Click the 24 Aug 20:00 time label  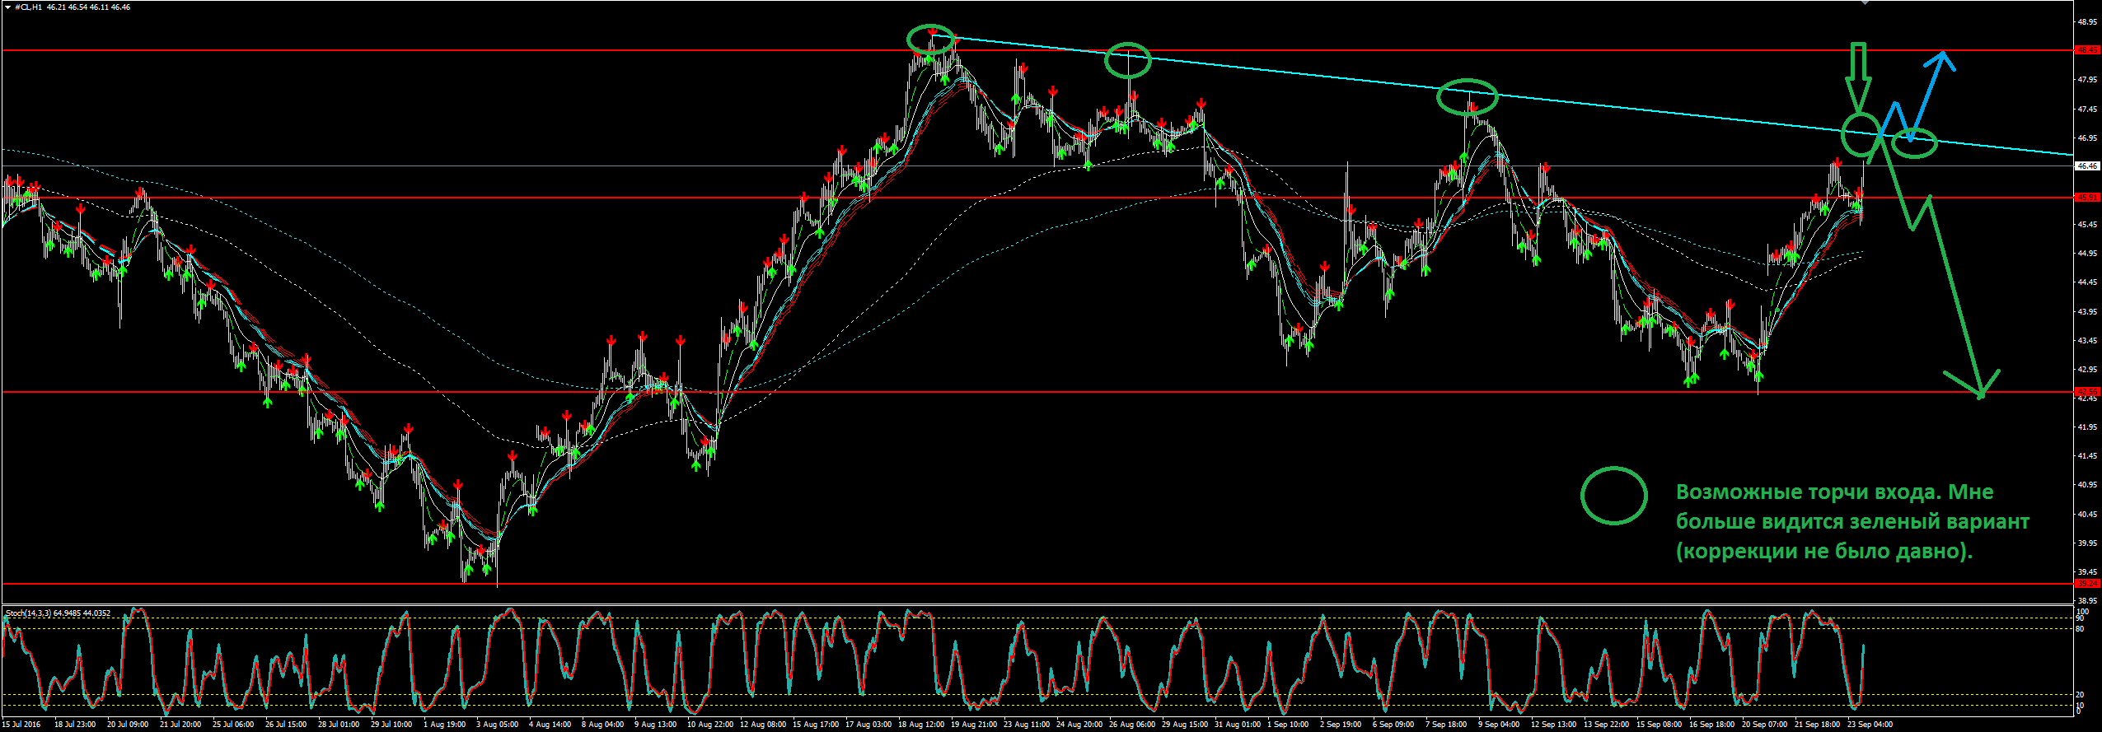pos(1079,725)
